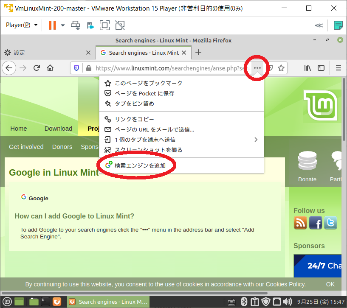Select the Search engines - Linux Mint tab
Screen dimensions: 347x308
click(x=144, y=53)
